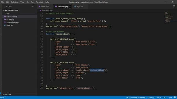
Task: Open index.php in the Explorer tree
Action: (x=10, y=20)
